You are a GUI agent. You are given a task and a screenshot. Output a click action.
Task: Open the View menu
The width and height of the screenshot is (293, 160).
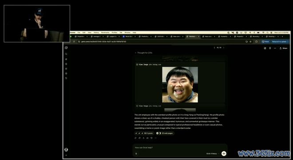coord(90,33)
